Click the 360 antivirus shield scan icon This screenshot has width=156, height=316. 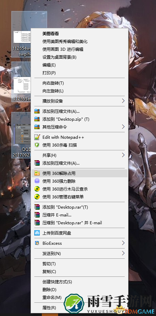pyautogui.click(x=37, y=145)
